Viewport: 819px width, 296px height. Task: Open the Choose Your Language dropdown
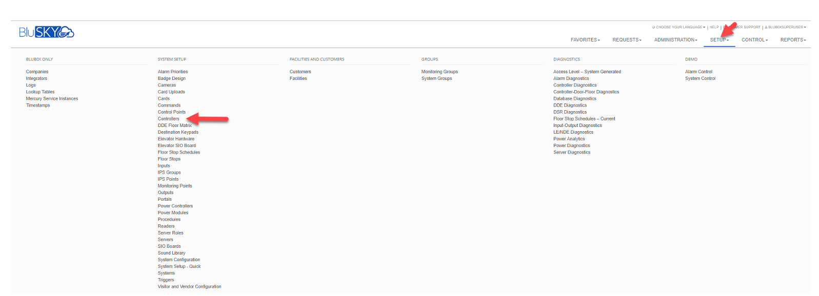[x=680, y=27]
